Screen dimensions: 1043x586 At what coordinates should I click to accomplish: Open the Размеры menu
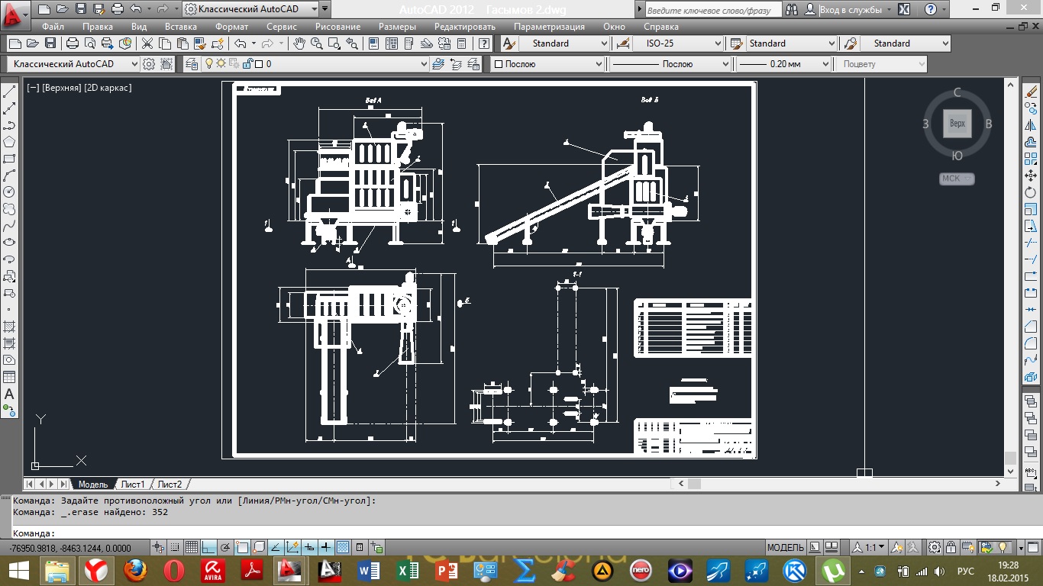point(397,26)
